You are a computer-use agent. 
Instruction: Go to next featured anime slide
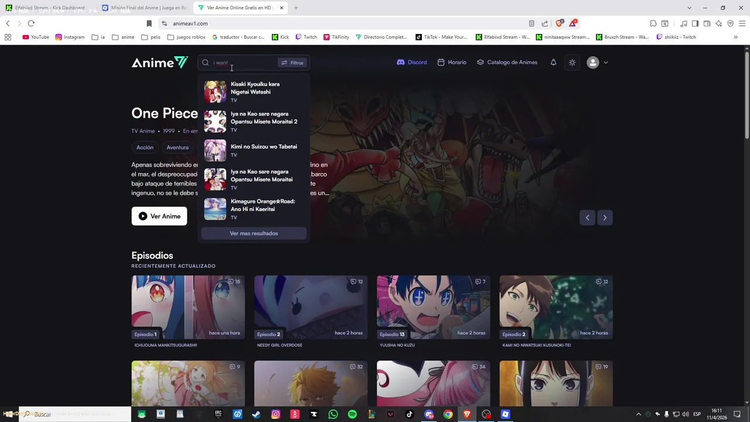coord(605,217)
